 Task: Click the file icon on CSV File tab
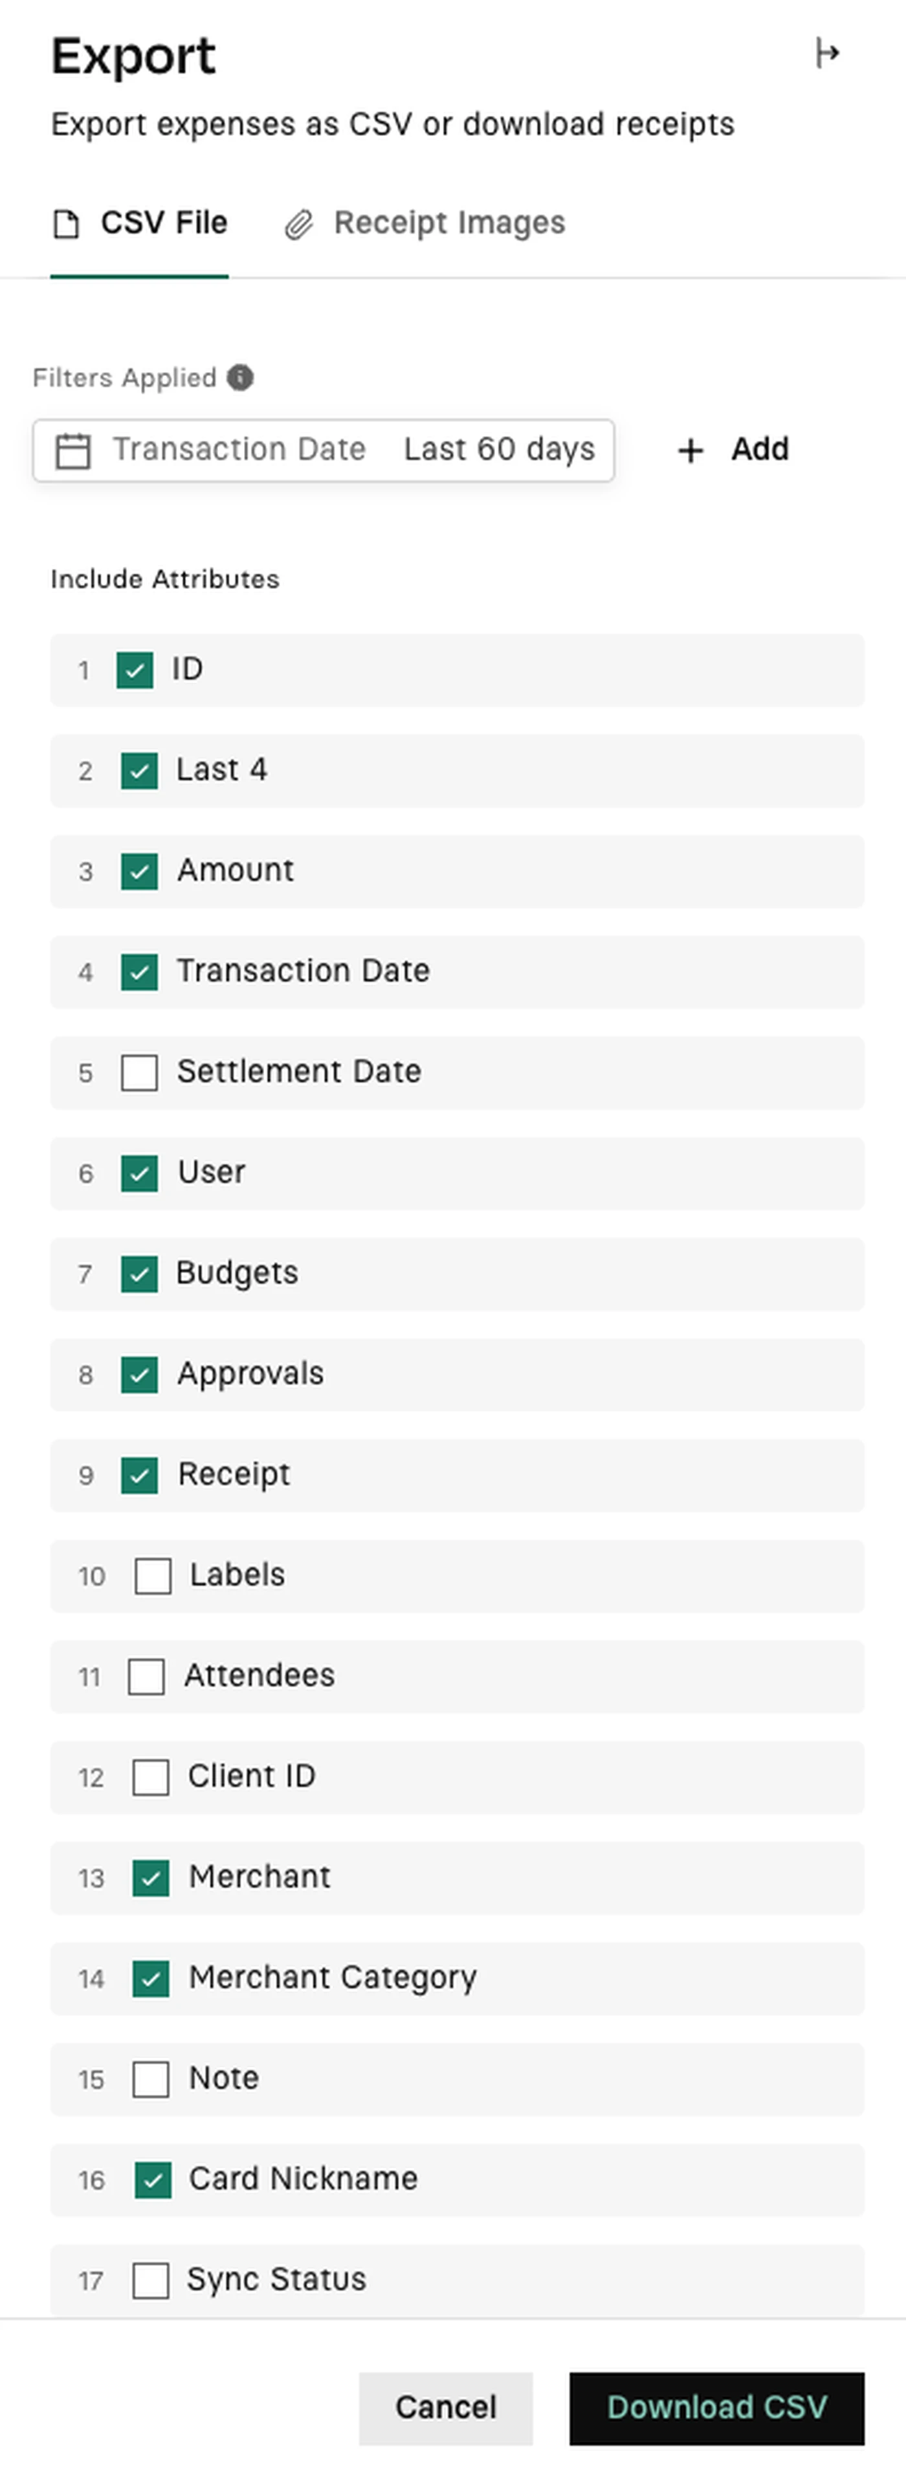click(x=65, y=225)
